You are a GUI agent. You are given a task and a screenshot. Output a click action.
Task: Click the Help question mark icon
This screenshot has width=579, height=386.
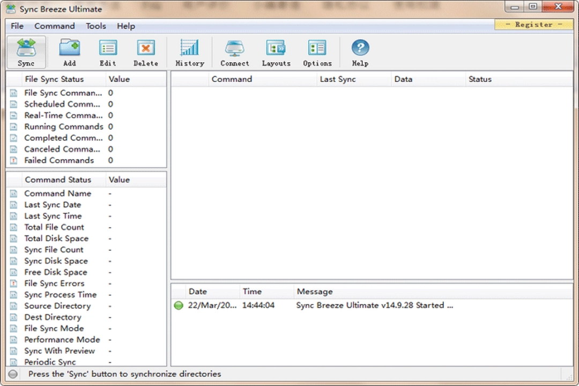tap(360, 51)
